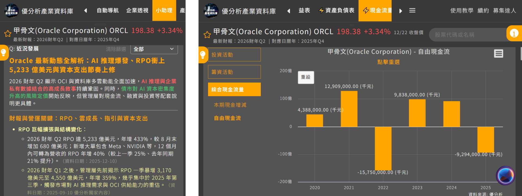
Task: Click the lightbulb tip icon in left panel
Action: [x=4, y=52]
